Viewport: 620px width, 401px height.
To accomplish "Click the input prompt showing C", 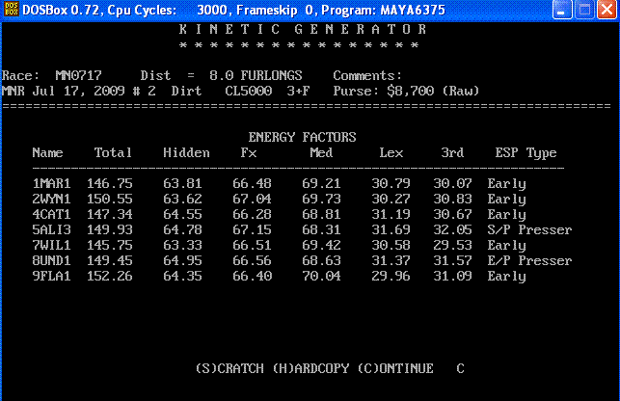I will click(x=460, y=368).
